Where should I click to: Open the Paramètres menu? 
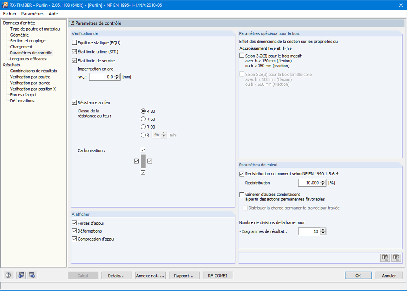click(x=32, y=13)
